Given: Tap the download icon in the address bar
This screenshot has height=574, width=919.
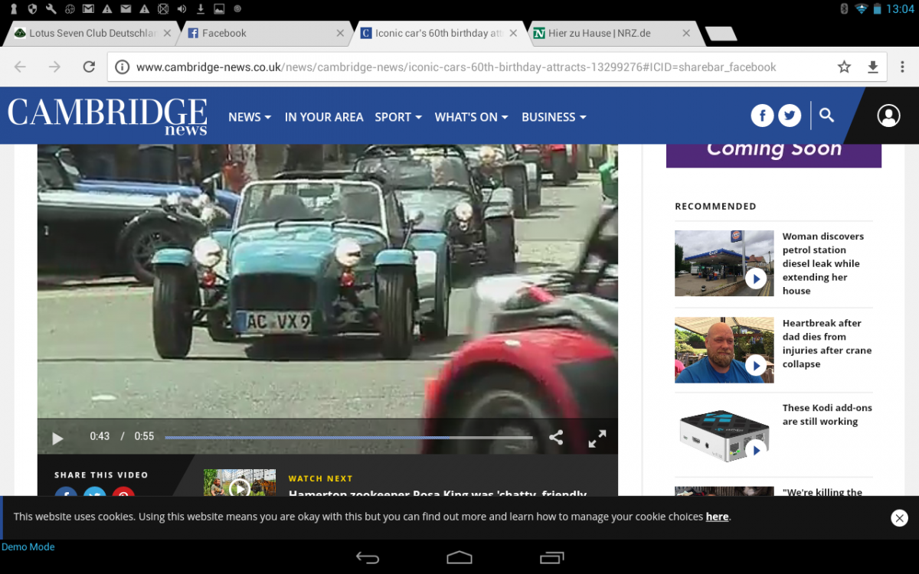Looking at the screenshot, I should 872,67.
